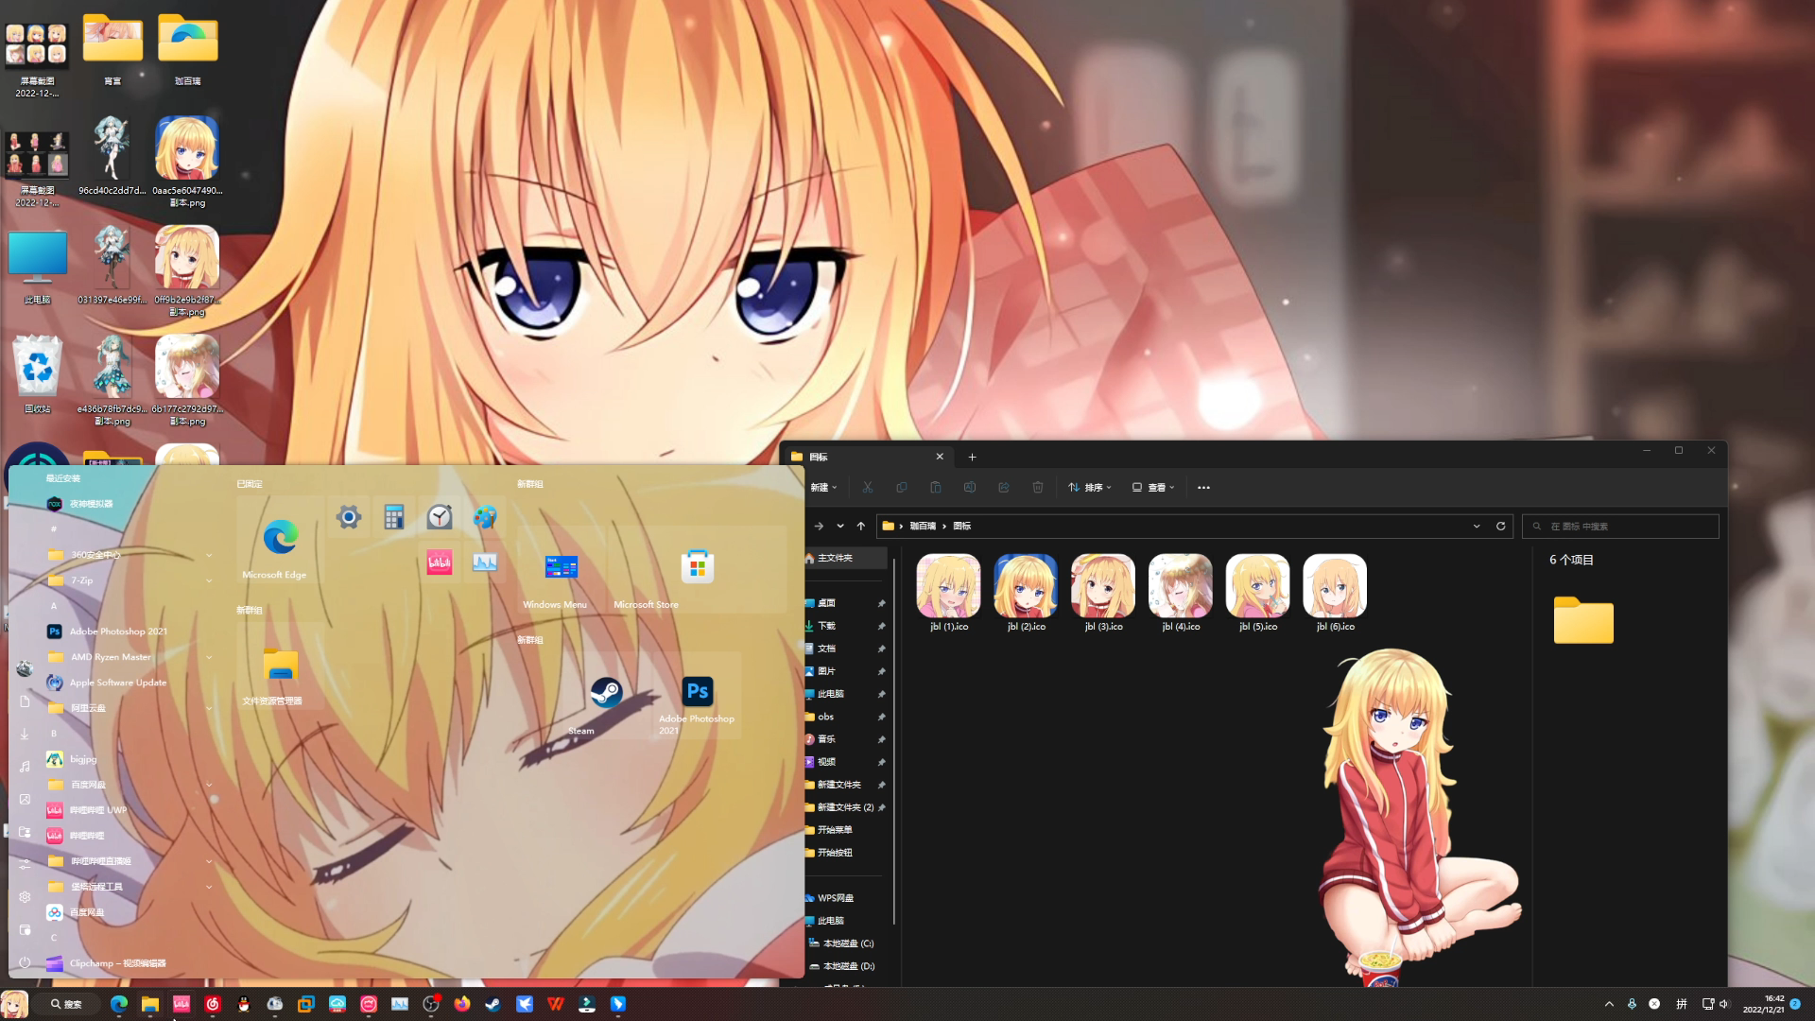Screen dimensions: 1815x1021
Task: Click the Settings gear tile
Action: point(349,517)
